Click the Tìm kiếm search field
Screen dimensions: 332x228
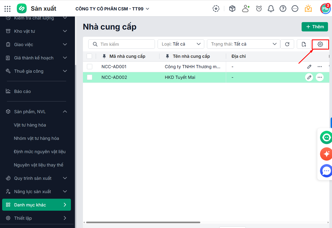click(122, 44)
